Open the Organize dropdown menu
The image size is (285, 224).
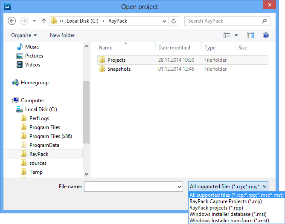coord(24,35)
